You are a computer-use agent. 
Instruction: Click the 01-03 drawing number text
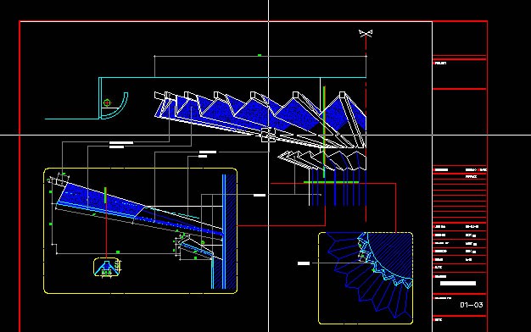pyautogui.click(x=471, y=305)
